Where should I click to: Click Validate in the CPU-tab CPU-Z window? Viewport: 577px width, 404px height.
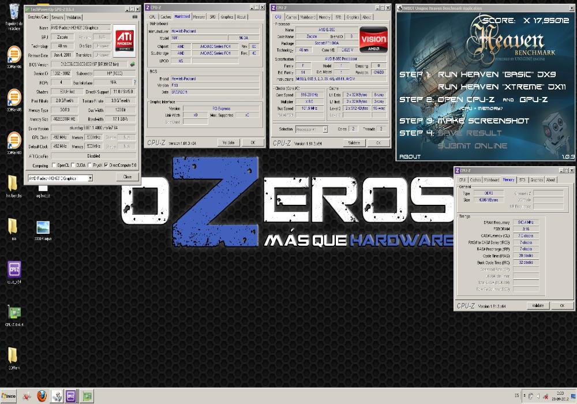pos(354,143)
